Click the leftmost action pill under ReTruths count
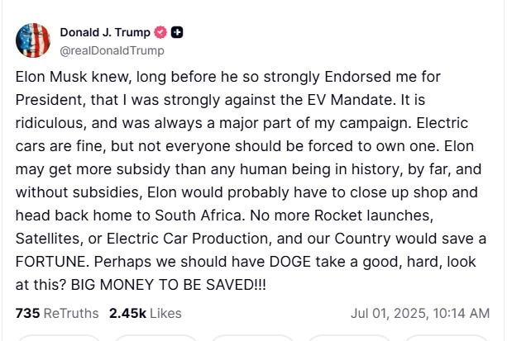Image resolution: width=507 pixels, height=341 pixels. click(59, 338)
